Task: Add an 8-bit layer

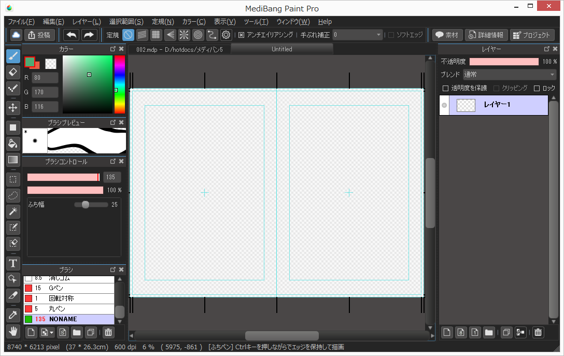Action: 461,332
